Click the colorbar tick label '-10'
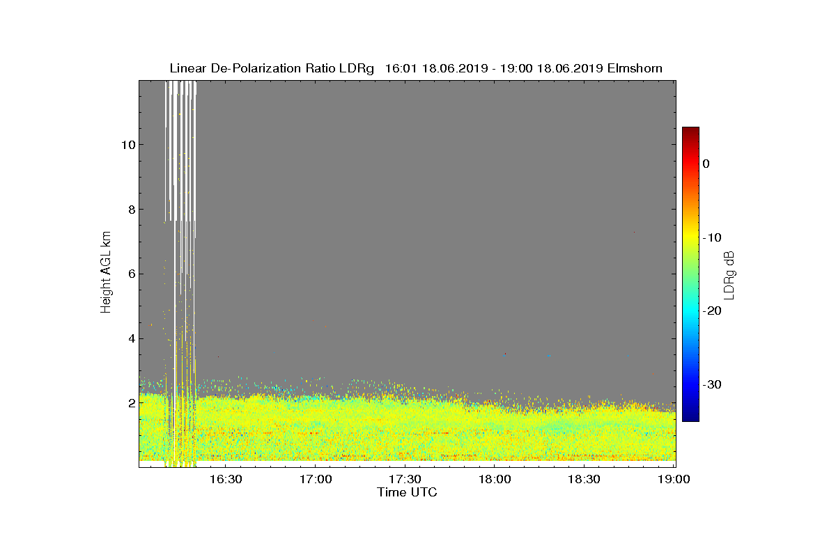Viewport: 836px width, 557px height. coord(712,237)
